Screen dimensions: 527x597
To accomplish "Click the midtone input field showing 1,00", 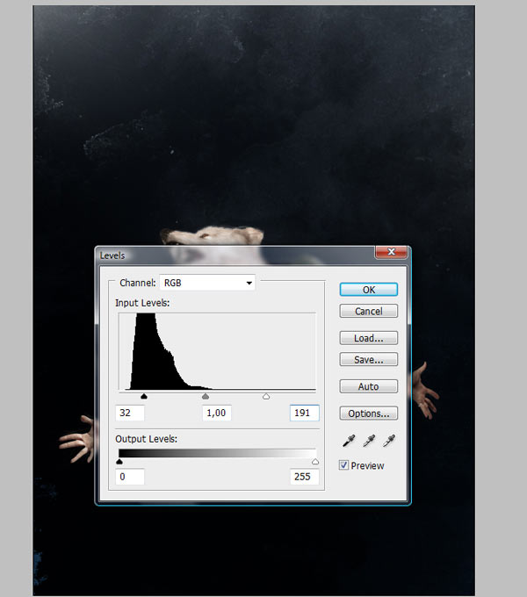I will pos(217,413).
